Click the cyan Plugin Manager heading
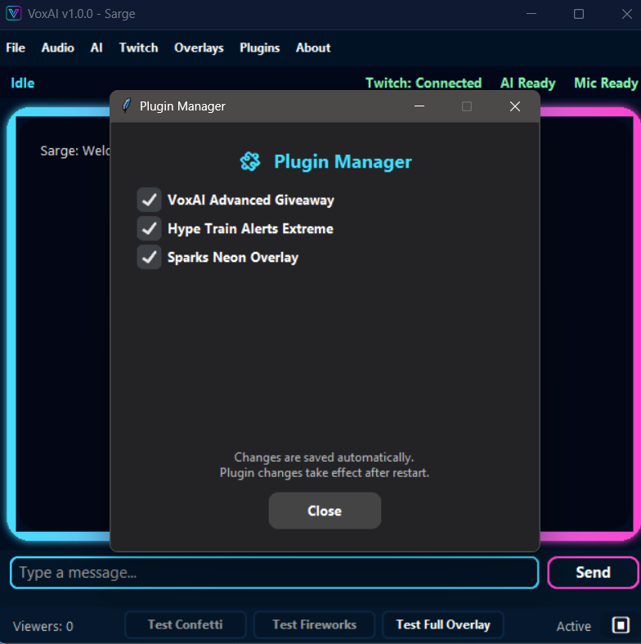This screenshot has width=641, height=644. point(343,162)
